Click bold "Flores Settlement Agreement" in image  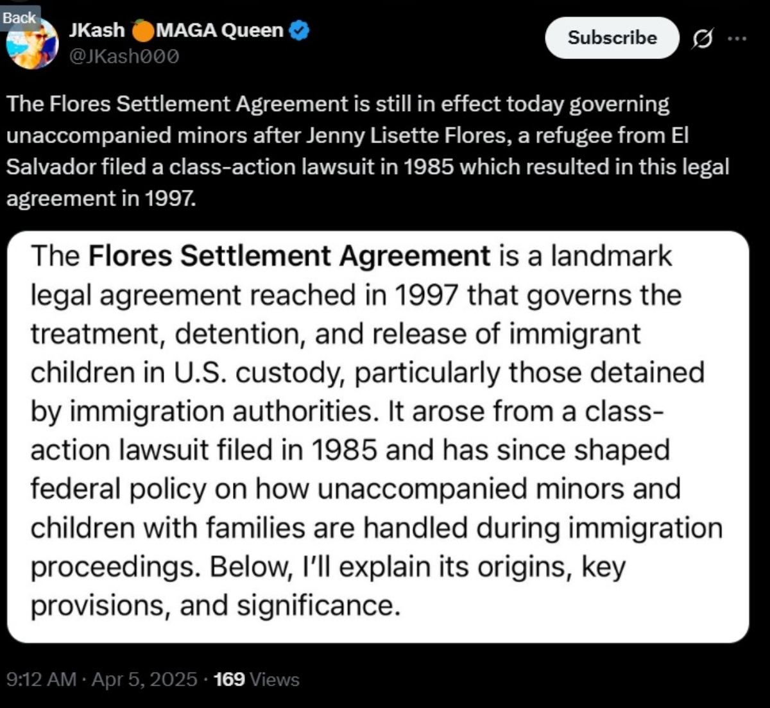click(289, 256)
